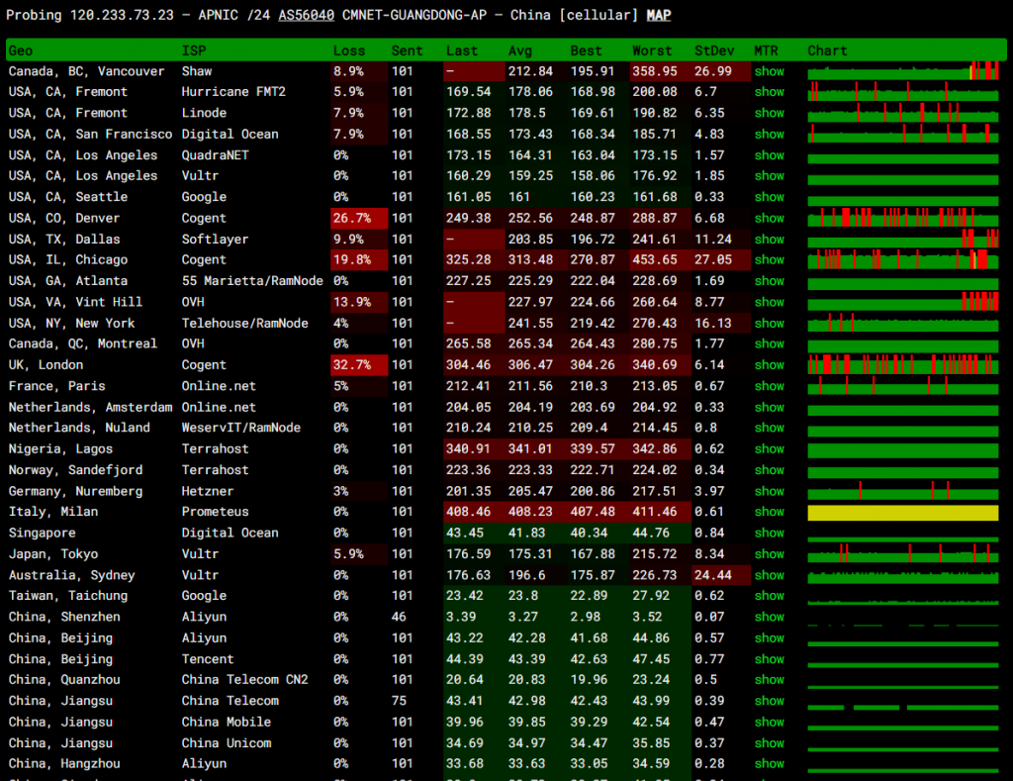1013x781 pixels.
Task: Show MTR for Australia Sydney Vultr
Action: 769,575
